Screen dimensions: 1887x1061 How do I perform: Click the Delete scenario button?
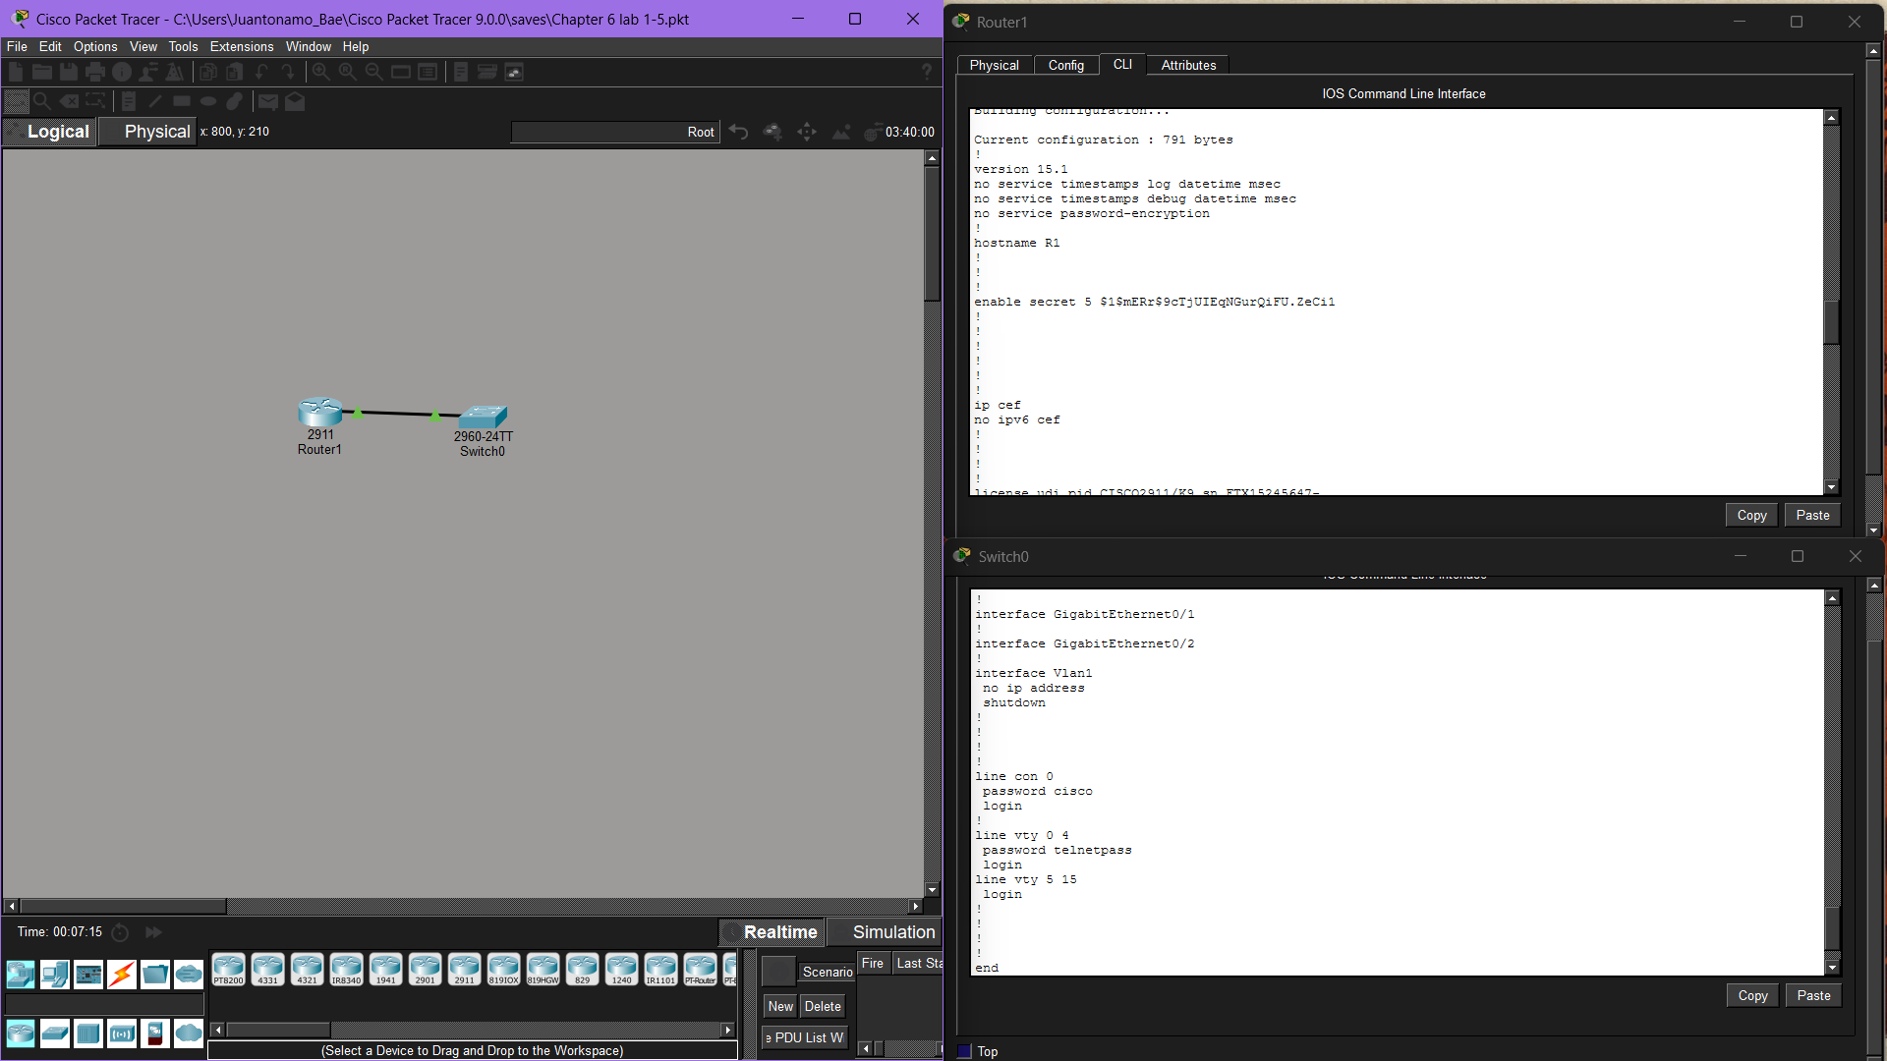(x=823, y=1006)
